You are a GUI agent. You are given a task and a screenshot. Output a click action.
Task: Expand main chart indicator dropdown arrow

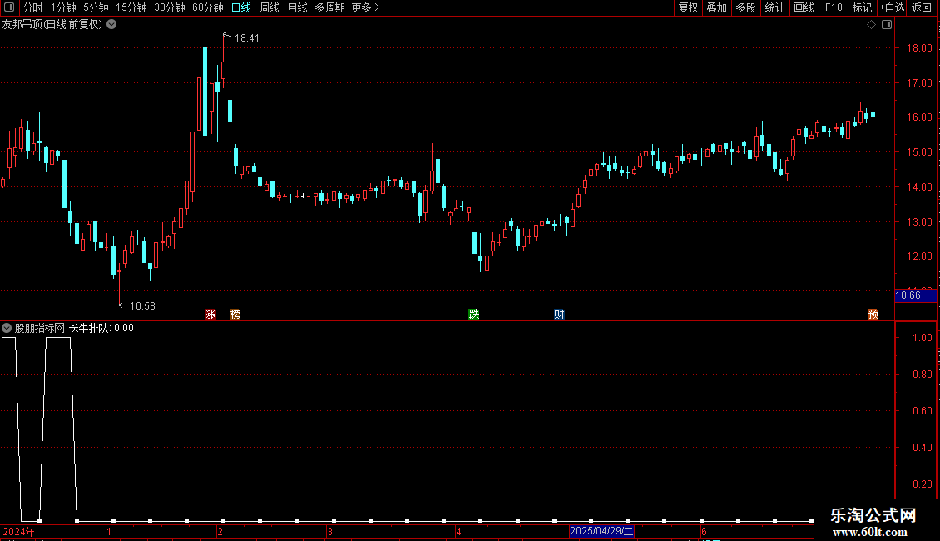click(111, 25)
